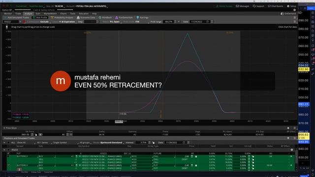Activate OnDemand mode
This screenshot has height=177, width=315.
[x=288, y=14]
